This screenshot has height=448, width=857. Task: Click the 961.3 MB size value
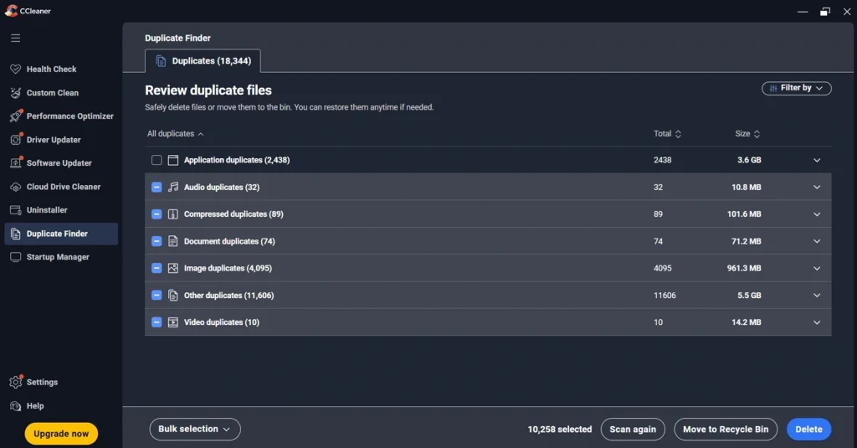pyautogui.click(x=744, y=268)
